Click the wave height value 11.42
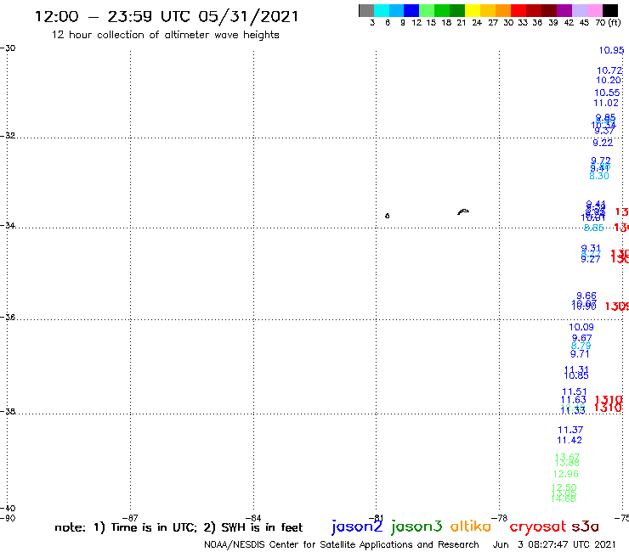 569,440
